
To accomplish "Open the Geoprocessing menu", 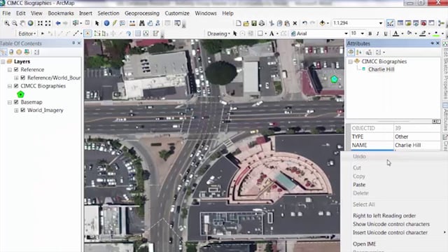I will (x=142, y=13).
